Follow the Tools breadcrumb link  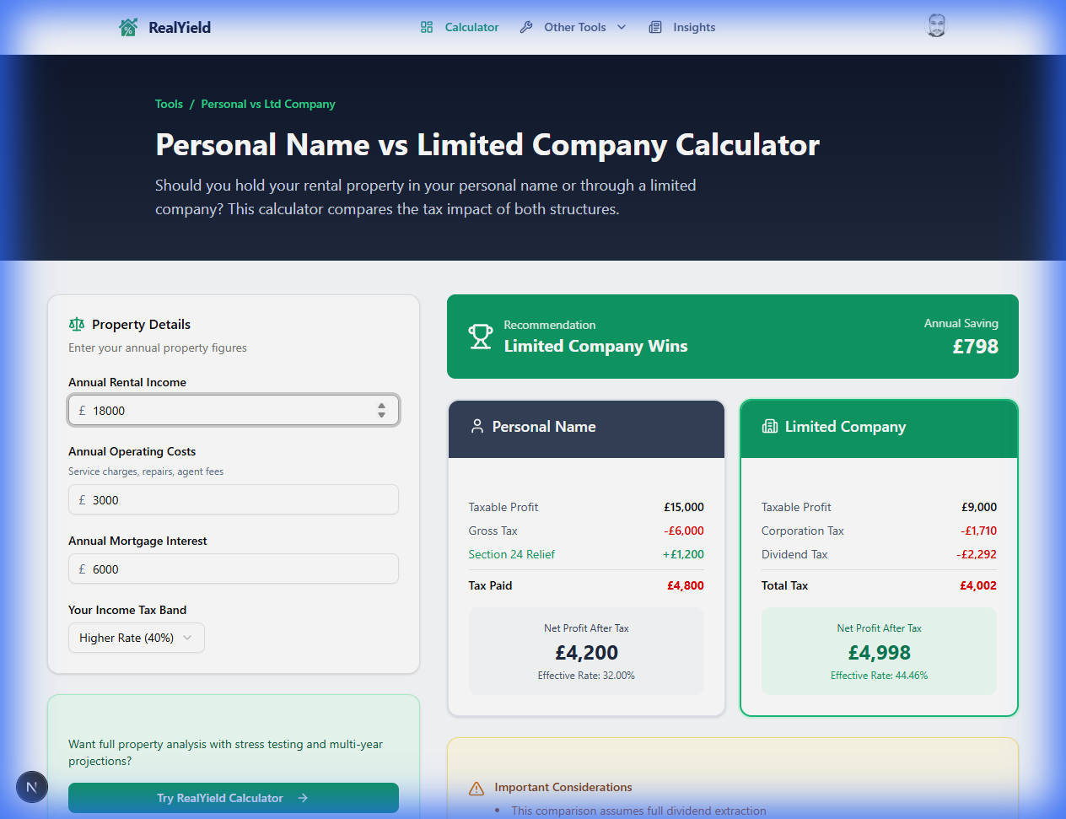(x=169, y=103)
